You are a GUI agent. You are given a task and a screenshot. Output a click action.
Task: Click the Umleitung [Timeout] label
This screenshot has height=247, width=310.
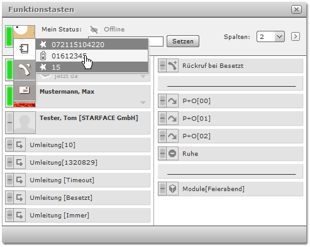pyautogui.click(x=62, y=180)
